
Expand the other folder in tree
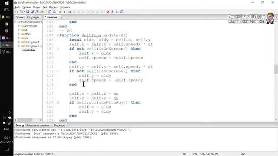pos(19,34)
